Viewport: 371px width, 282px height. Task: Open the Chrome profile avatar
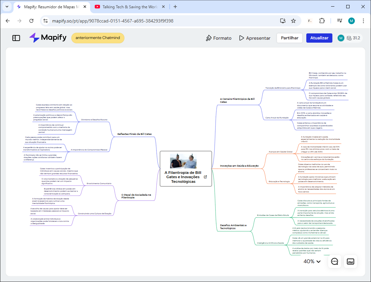(352, 21)
